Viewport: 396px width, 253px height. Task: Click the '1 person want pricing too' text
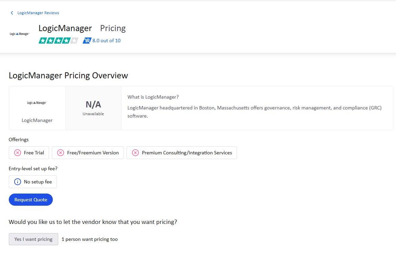click(90, 239)
